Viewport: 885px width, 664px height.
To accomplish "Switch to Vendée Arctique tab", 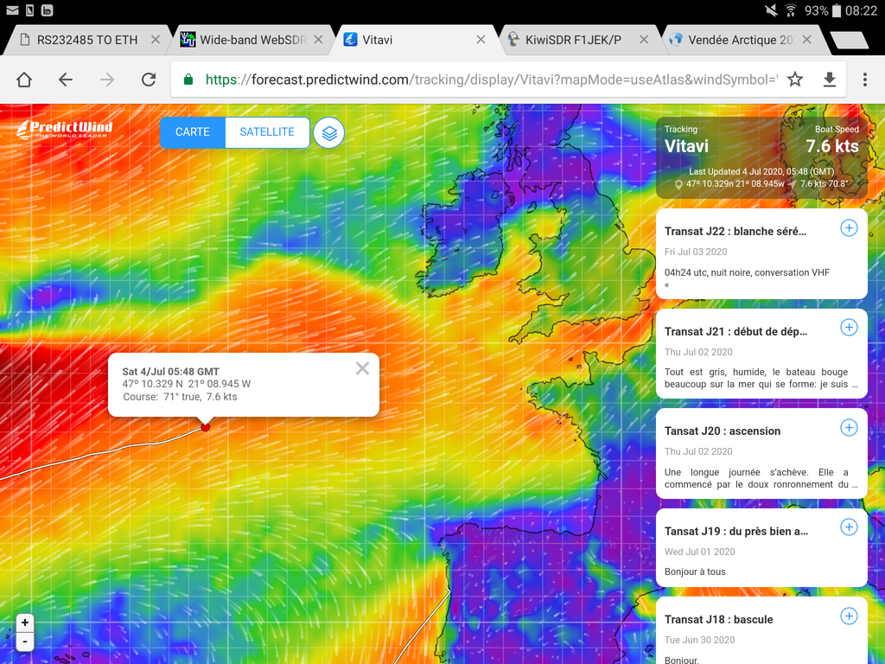I will click(741, 40).
